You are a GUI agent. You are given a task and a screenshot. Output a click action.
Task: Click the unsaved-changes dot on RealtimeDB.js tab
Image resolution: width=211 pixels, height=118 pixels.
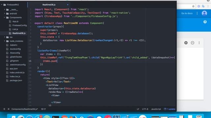click(68, 5)
